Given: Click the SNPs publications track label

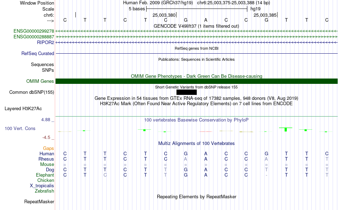Looking at the screenshot, I should point(48,70).
